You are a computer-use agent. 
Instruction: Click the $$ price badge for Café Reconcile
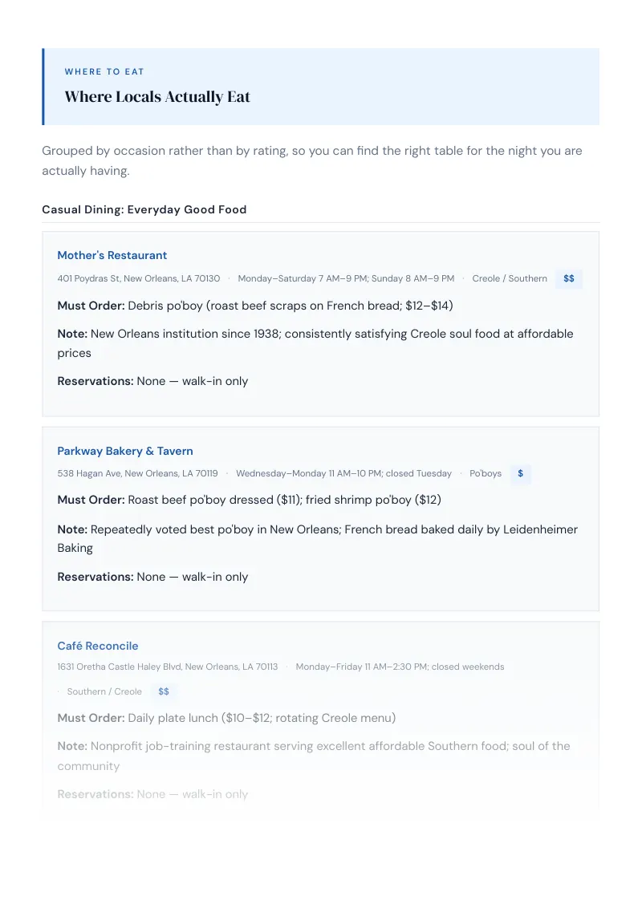click(164, 691)
